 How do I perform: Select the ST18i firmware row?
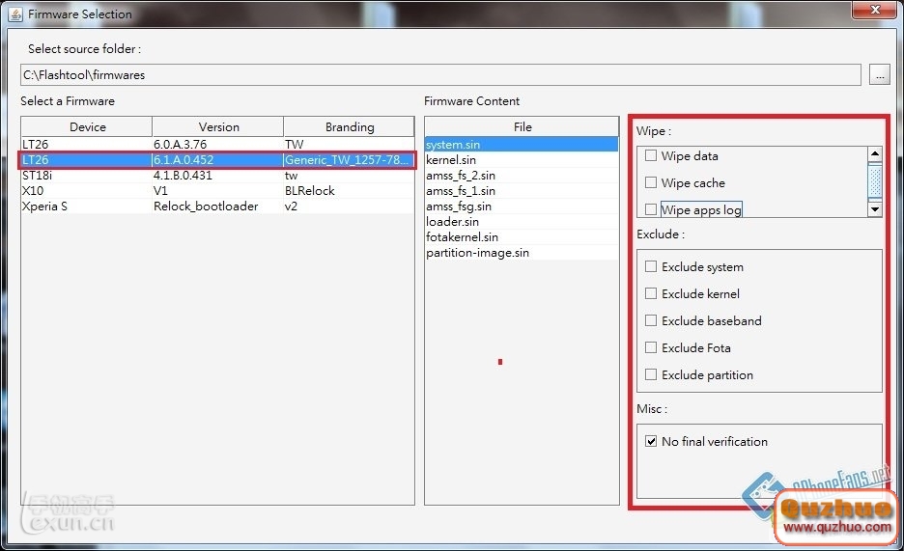click(217, 175)
